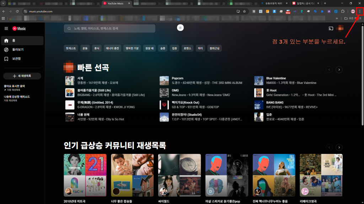The height and width of the screenshot is (204, 364).
Task: Go to next page of 빠른 선곡
Action: [339, 70]
